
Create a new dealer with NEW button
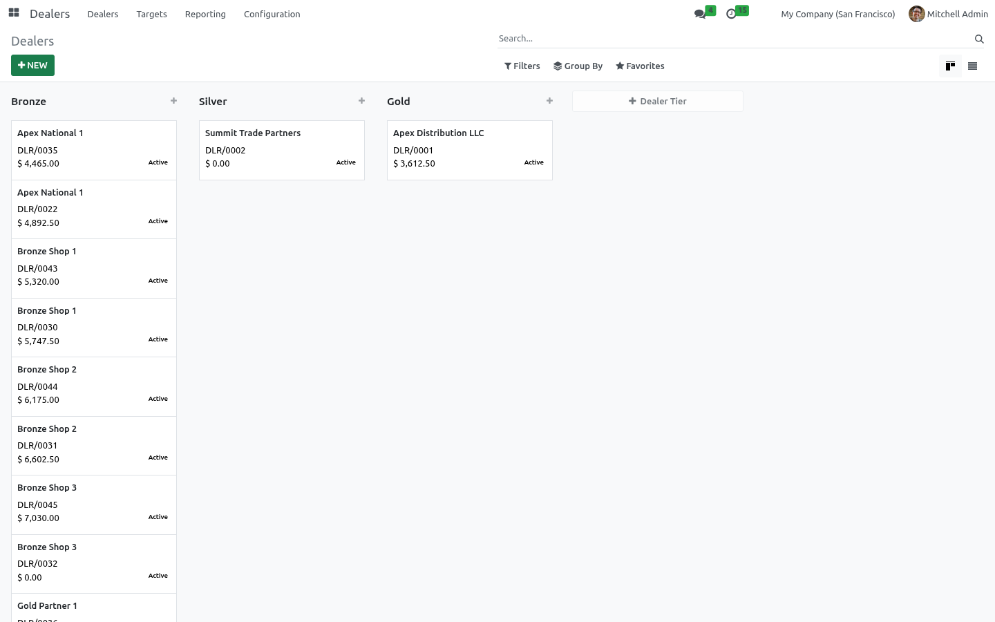point(32,66)
